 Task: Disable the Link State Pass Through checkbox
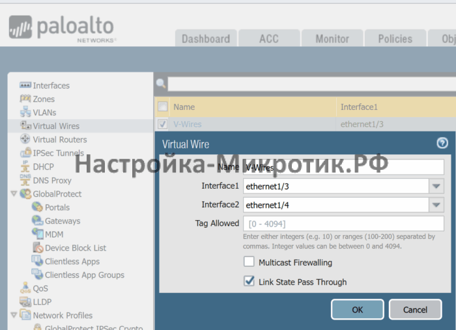pos(249,281)
